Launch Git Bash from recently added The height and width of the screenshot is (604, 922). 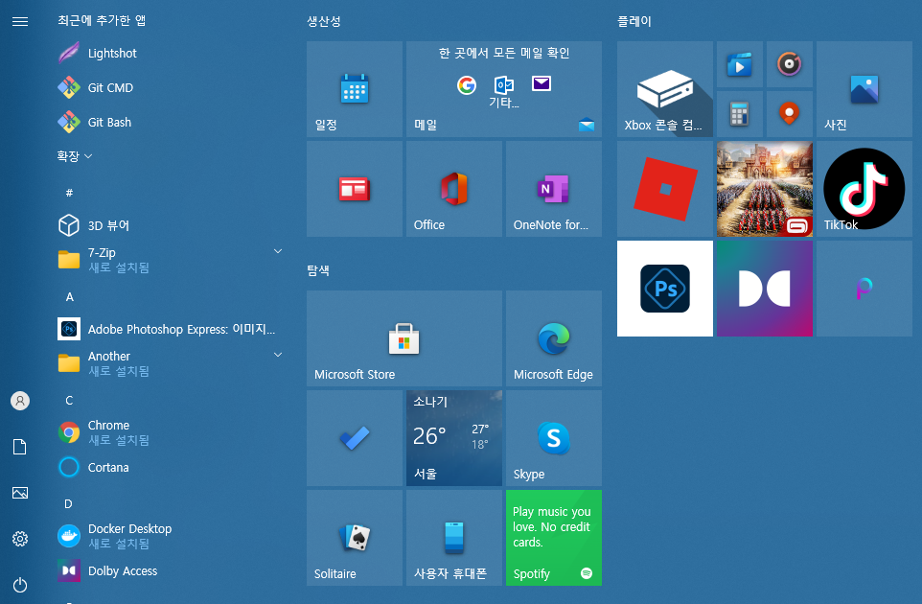(x=171, y=123)
